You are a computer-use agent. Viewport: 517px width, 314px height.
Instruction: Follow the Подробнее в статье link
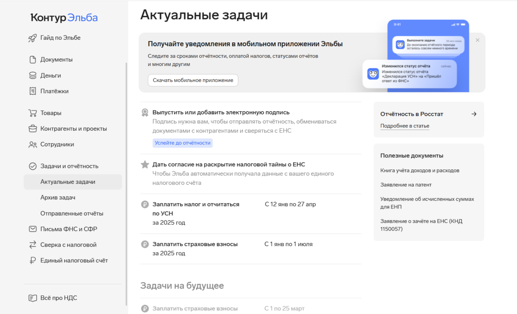coord(404,126)
